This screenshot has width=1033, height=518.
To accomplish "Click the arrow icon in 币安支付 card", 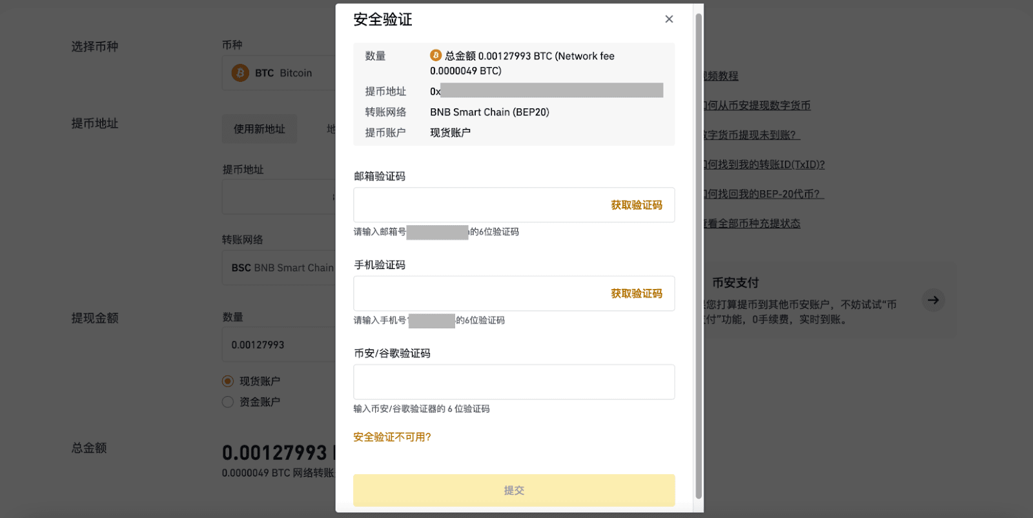I will pos(933,300).
